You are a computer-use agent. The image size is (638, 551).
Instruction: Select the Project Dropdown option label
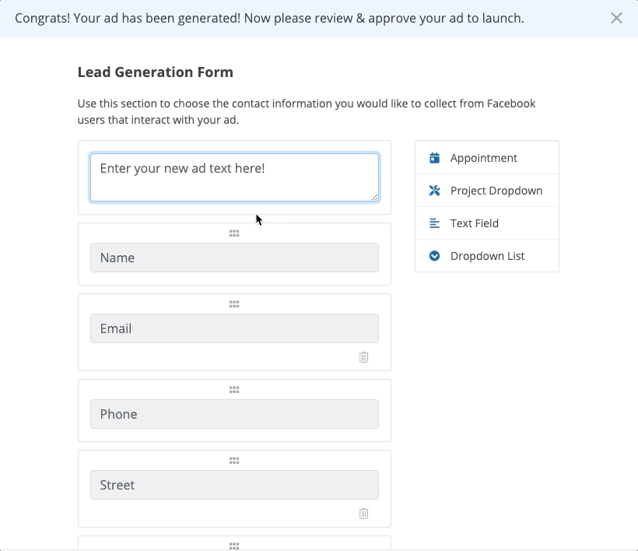click(496, 191)
